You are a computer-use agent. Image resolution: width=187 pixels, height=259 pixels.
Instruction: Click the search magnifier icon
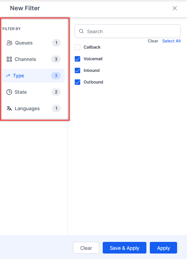[x=81, y=31]
